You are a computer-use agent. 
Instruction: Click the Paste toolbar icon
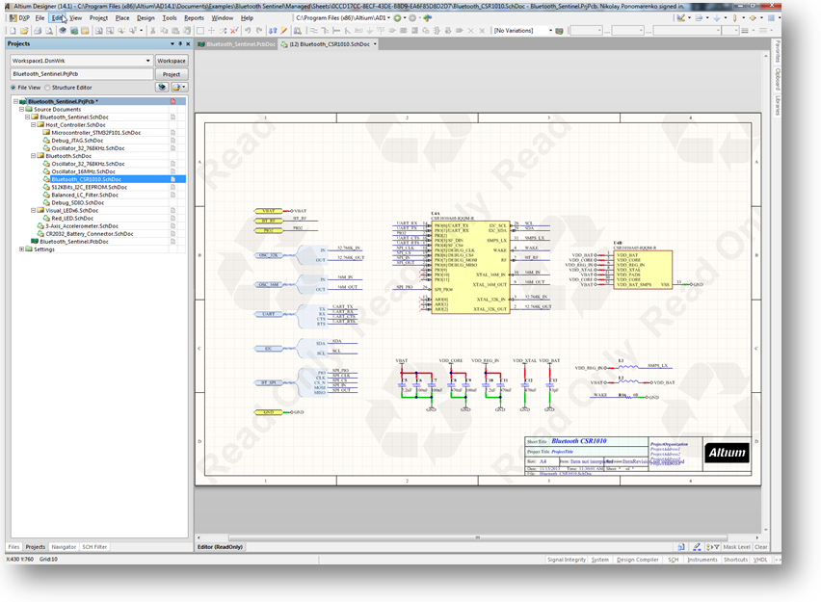pos(175,31)
